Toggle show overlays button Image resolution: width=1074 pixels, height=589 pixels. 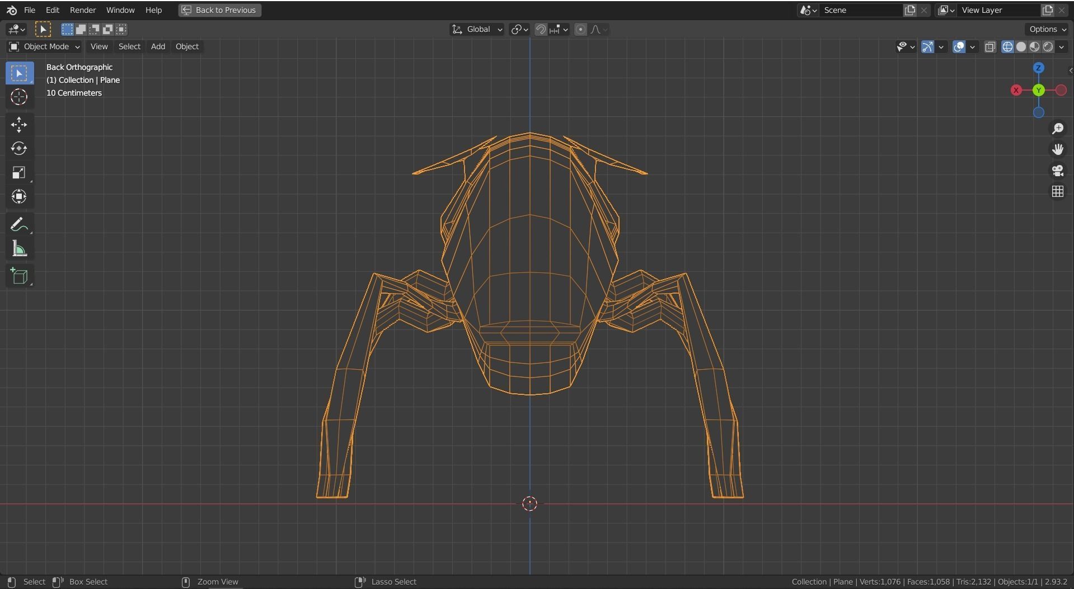point(959,47)
